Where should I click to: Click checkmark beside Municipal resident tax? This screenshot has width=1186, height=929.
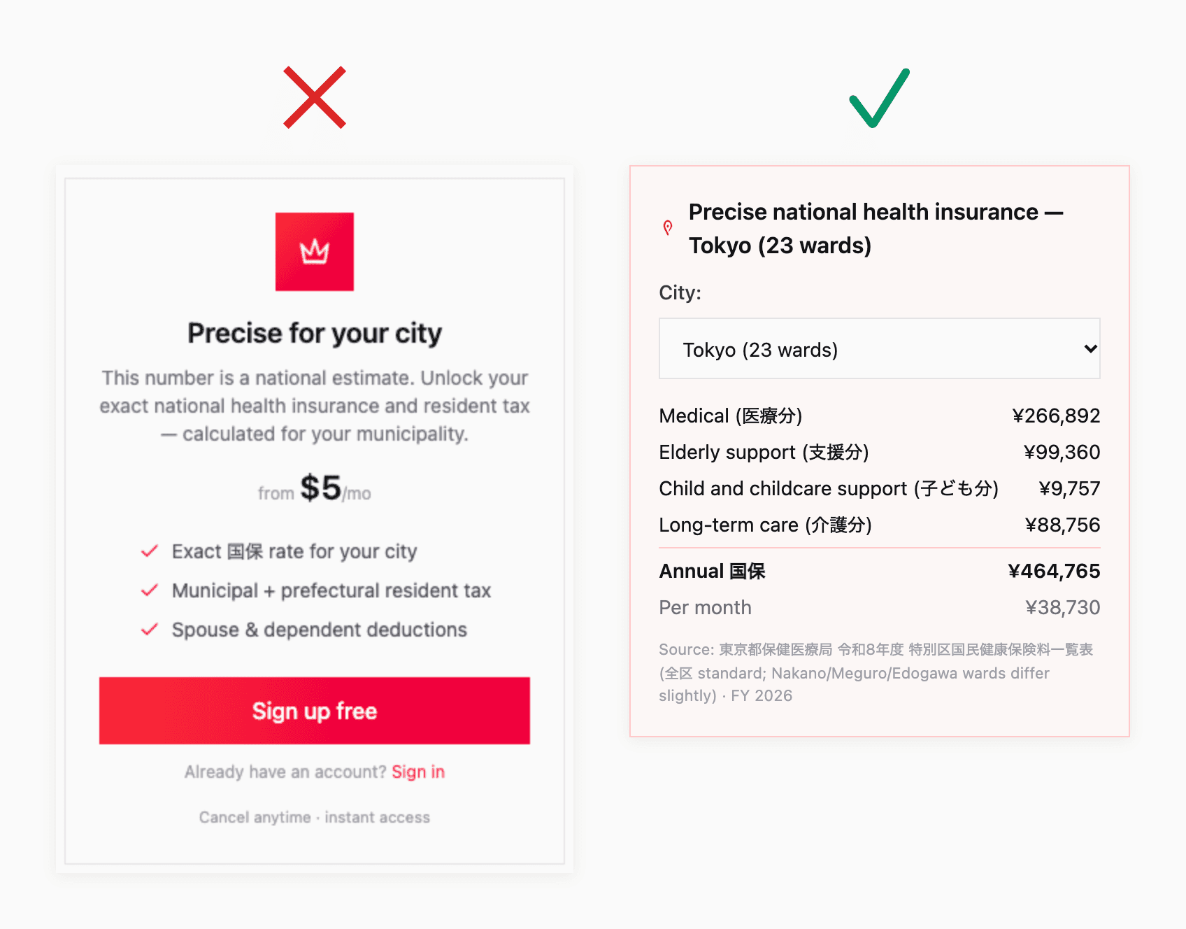[150, 590]
